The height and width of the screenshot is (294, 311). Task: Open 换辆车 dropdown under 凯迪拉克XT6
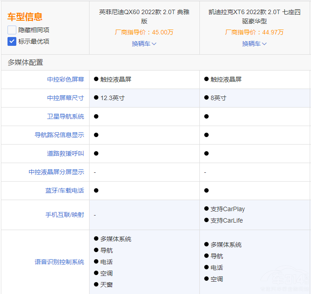254,44
